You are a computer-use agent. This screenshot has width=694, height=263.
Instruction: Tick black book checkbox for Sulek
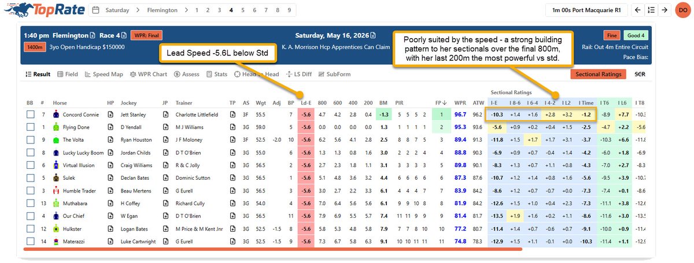[30, 177]
